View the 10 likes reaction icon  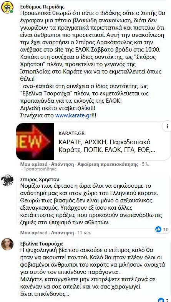tap(158, 229)
